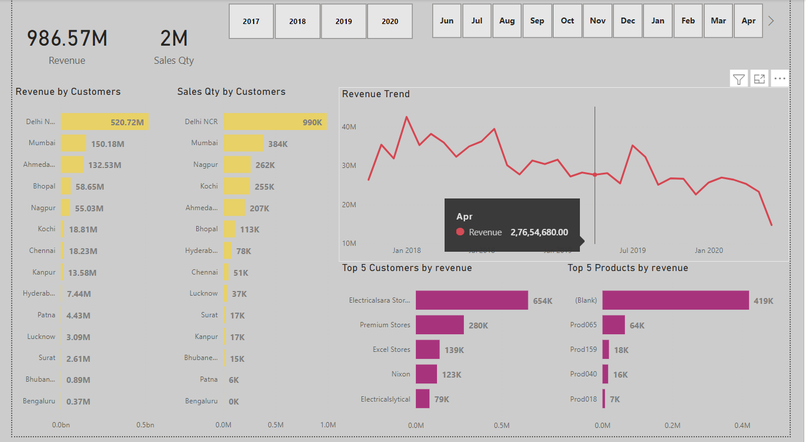Enter focus mode on the Revenue Trend visual
Screen dimensions: 806x442
759,78
